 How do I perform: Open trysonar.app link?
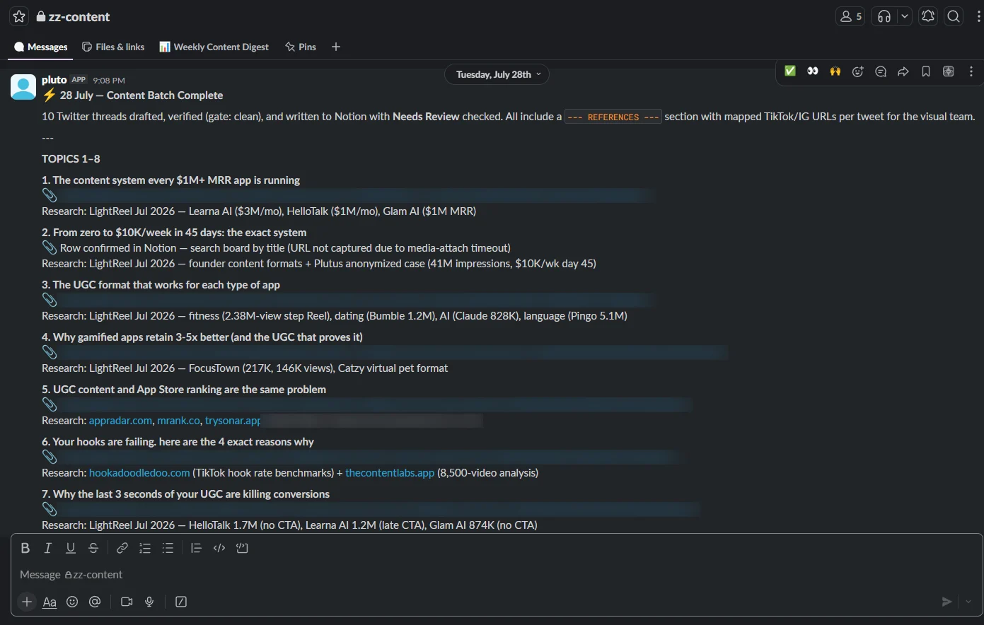coord(233,421)
